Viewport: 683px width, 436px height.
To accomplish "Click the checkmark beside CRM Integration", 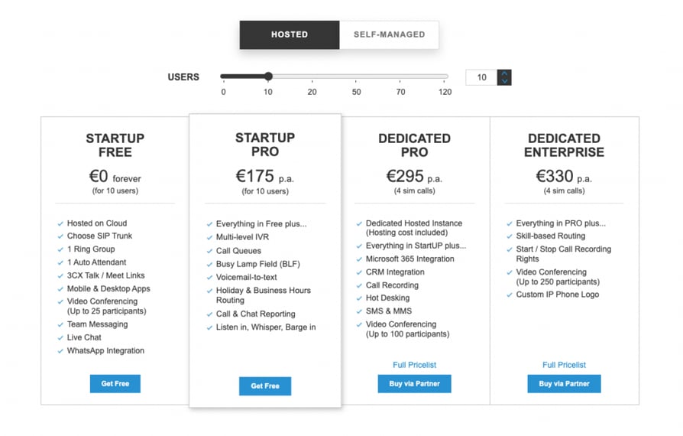I will (x=359, y=272).
